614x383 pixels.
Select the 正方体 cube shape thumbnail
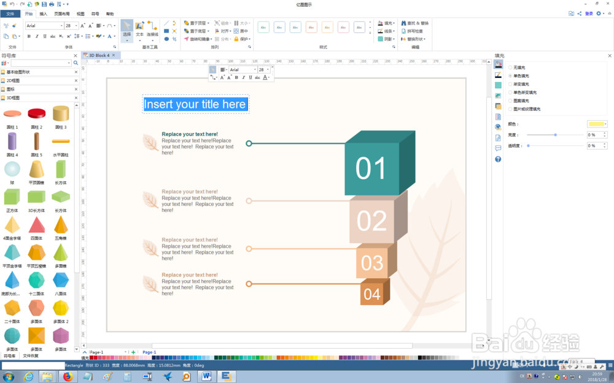[12, 197]
